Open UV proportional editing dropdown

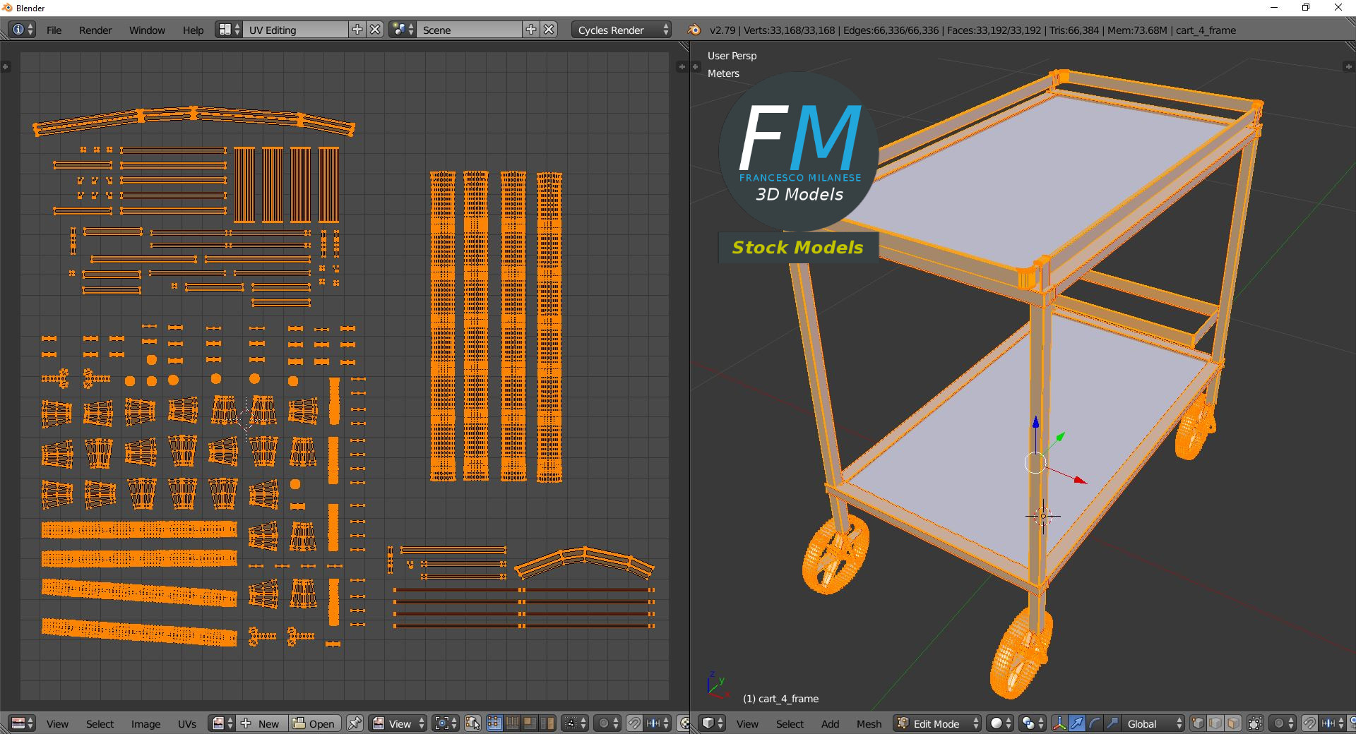pyautogui.click(x=607, y=723)
